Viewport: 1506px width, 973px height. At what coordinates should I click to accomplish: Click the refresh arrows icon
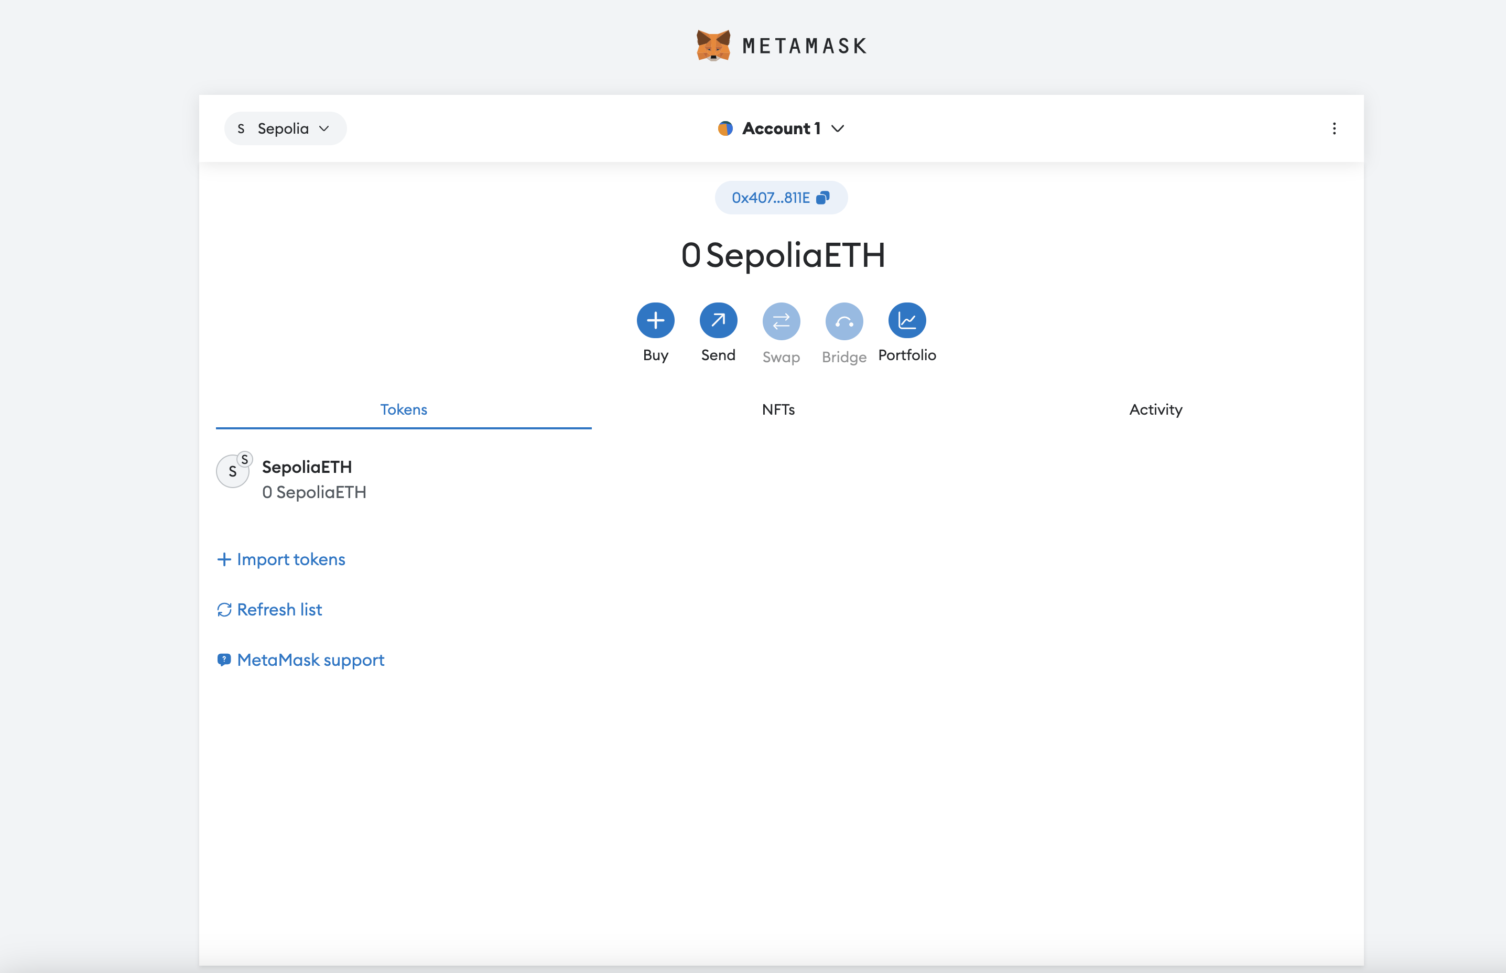(x=224, y=610)
